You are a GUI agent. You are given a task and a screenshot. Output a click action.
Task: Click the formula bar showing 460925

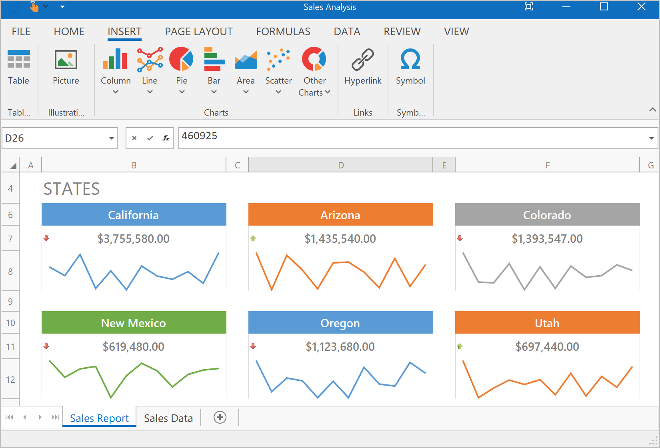tap(412, 138)
